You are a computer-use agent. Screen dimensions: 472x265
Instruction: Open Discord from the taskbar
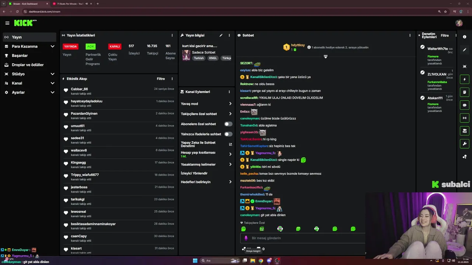point(269,261)
